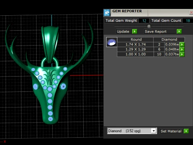The width and height of the screenshot is (193, 145).
Task: Click the Total Gem Count value 18
Action: coord(188,21)
